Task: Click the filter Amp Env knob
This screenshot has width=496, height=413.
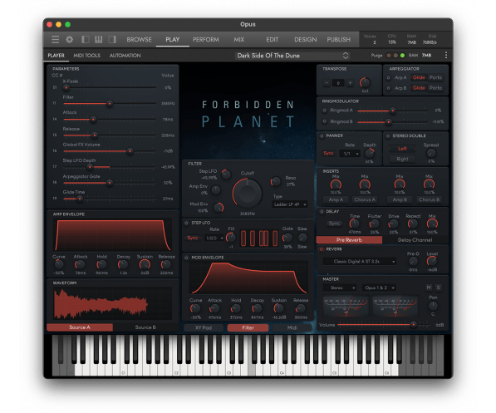Action: click(216, 190)
